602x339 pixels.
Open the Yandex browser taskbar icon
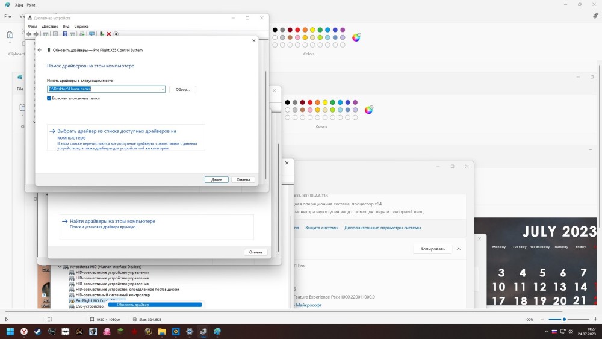24,331
